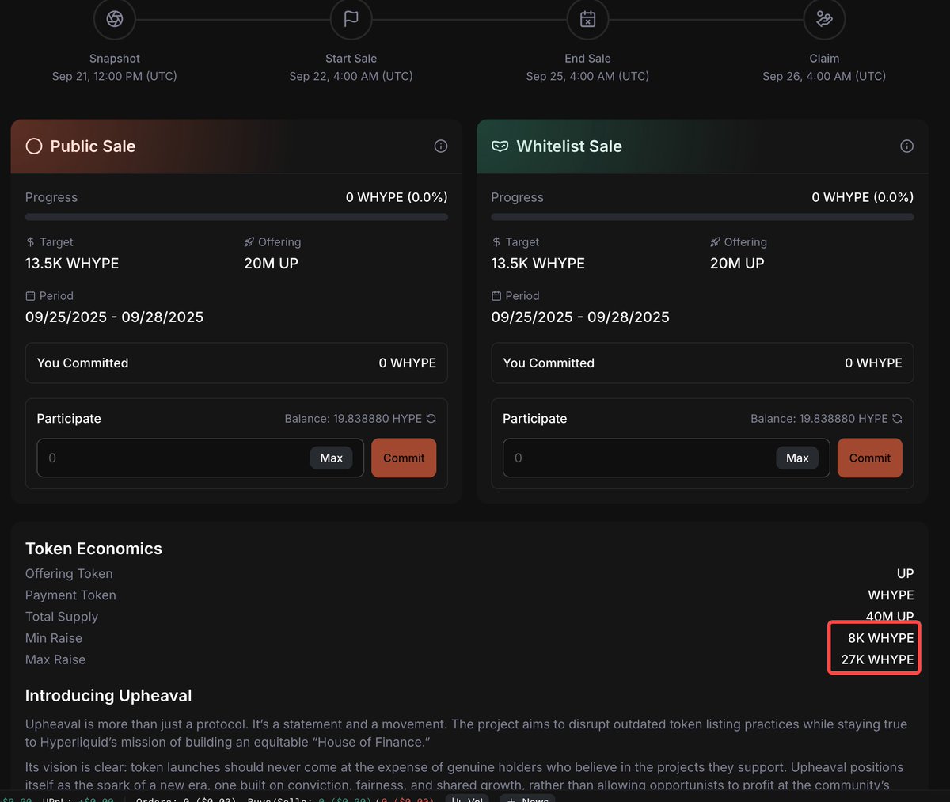Open the Public Sale info icon
The height and width of the screenshot is (802, 950).
pos(441,146)
